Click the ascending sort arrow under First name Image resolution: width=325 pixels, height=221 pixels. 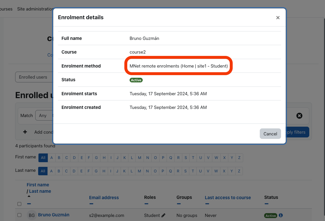[x=29, y=196]
